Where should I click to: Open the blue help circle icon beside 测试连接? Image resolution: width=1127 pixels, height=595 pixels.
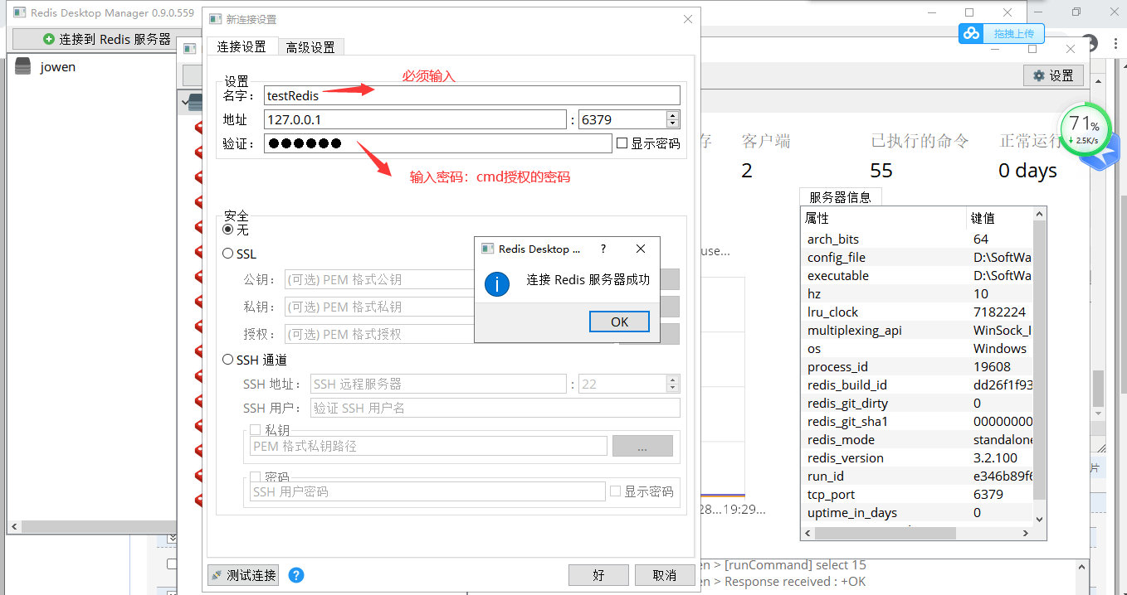[296, 575]
